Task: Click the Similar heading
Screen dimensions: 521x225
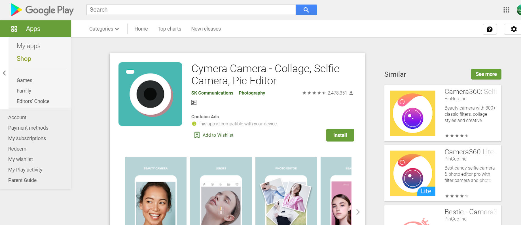Action: [x=395, y=74]
